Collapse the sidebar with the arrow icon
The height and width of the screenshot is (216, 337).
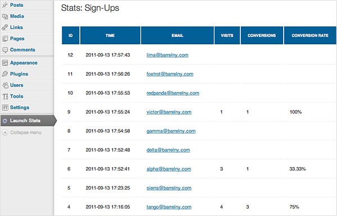(5, 132)
